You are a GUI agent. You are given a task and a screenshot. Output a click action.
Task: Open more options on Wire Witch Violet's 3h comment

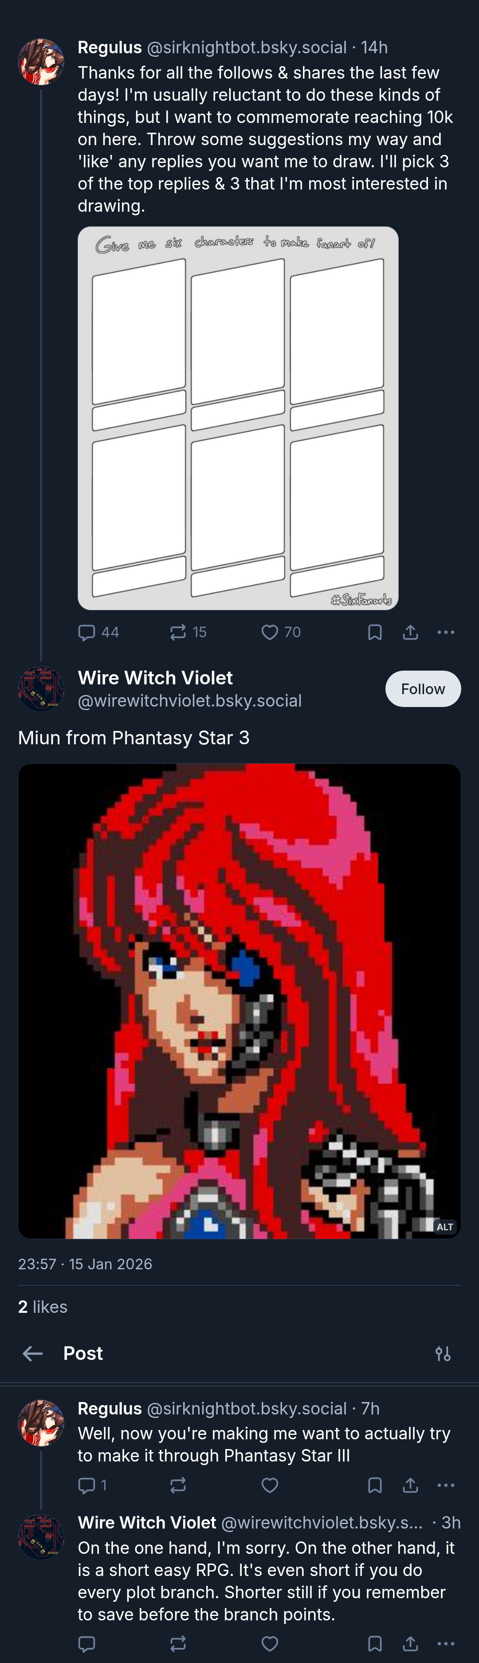point(445,1643)
